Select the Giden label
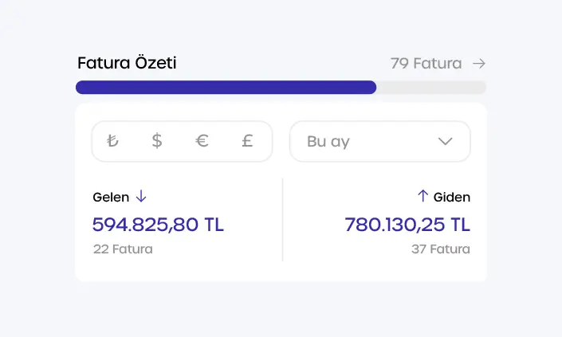This screenshot has width=562, height=337. coord(452,197)
